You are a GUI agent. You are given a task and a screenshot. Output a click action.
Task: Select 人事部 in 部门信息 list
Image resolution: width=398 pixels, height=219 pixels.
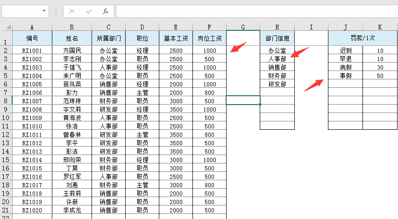tap(277, 59)
